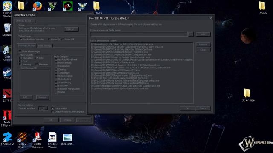The image size is (273, 153).
Task: Check the State Creation mute category
Action: [x=56, y=76]
